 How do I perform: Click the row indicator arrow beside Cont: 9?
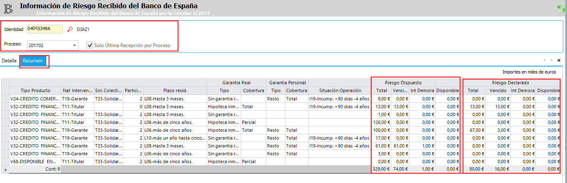coord(5,169)
